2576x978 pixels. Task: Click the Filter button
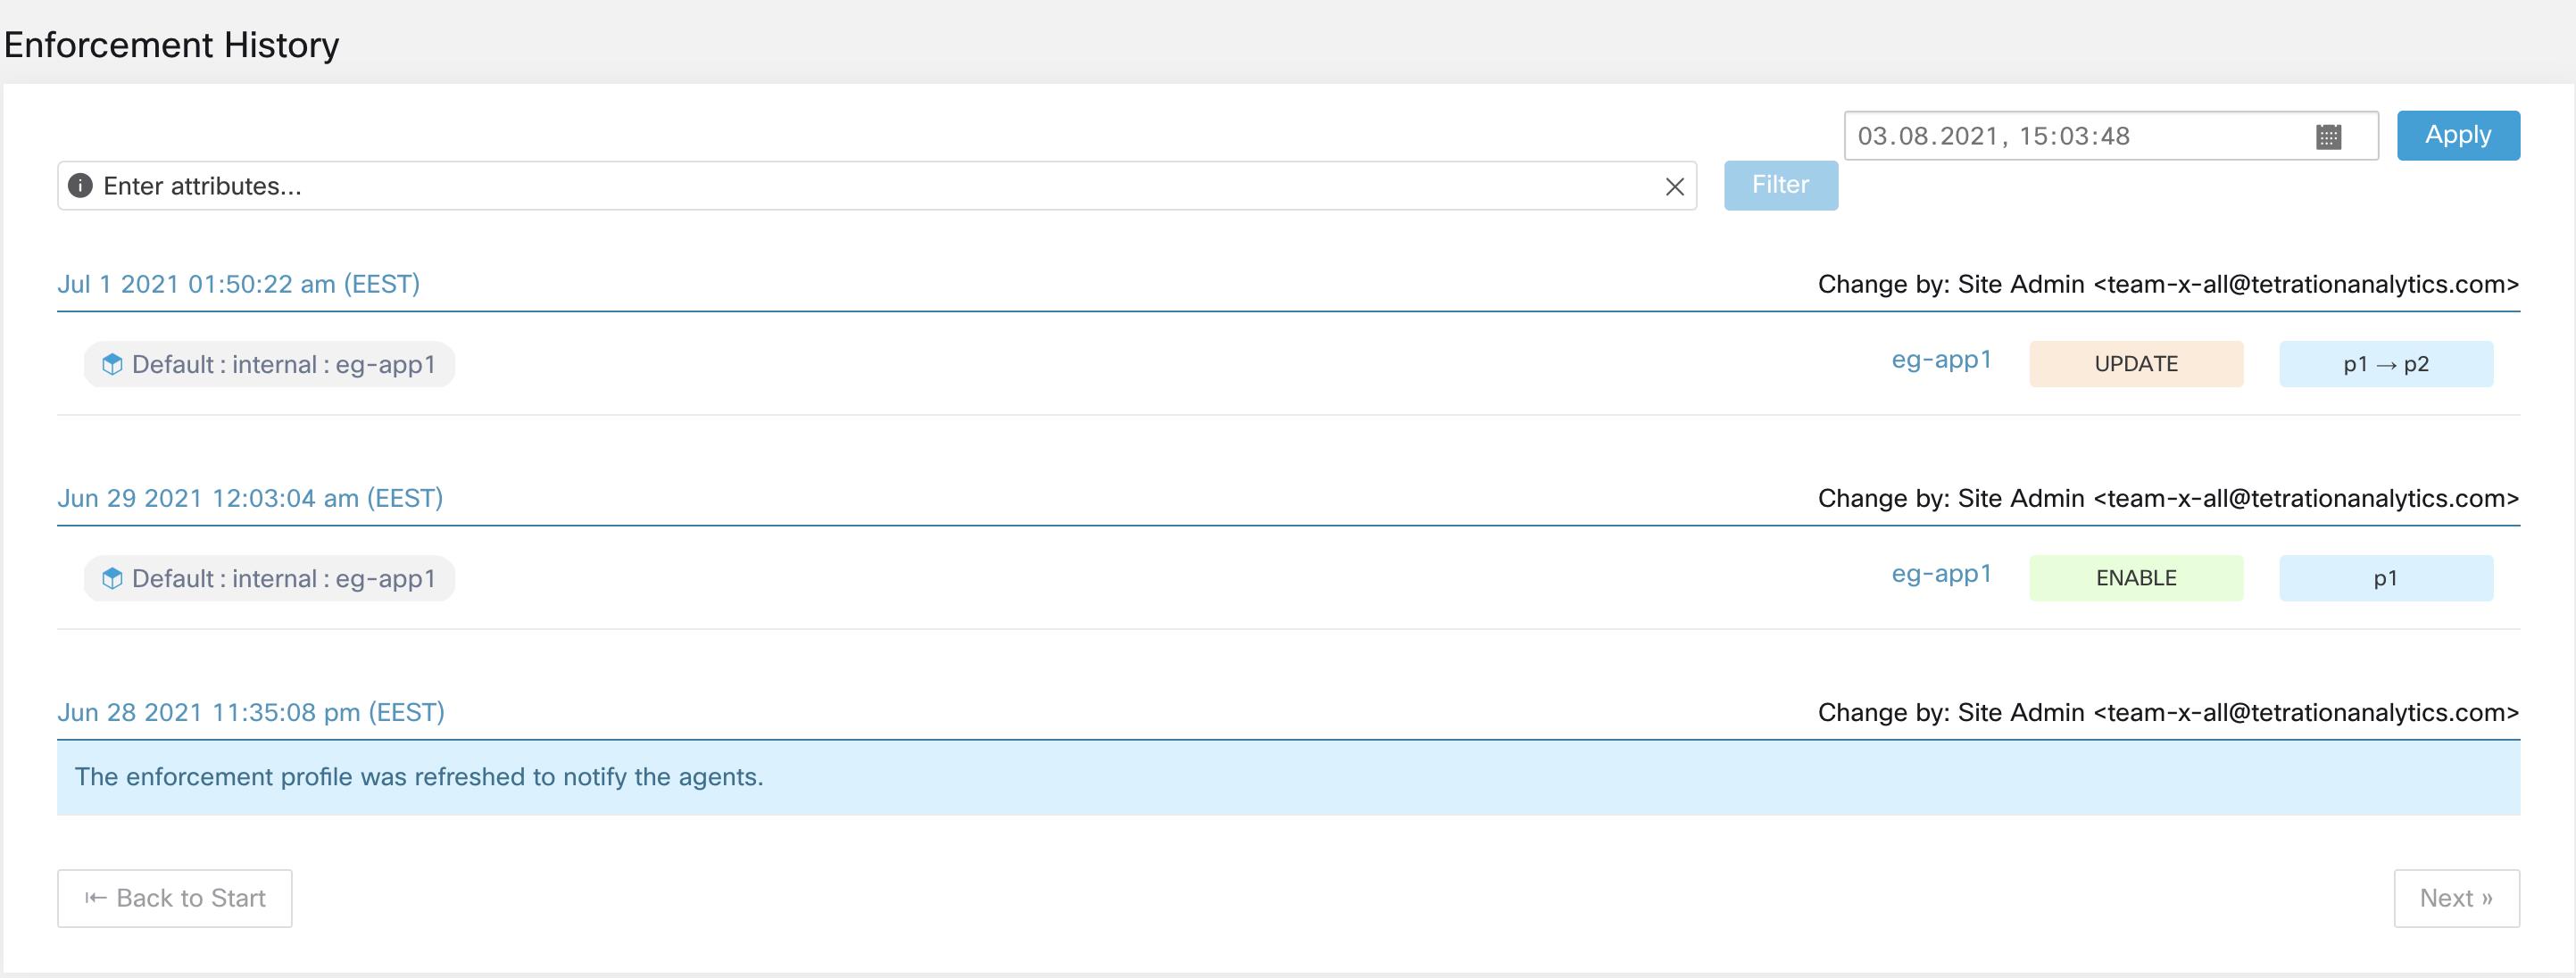[1780, 185]
